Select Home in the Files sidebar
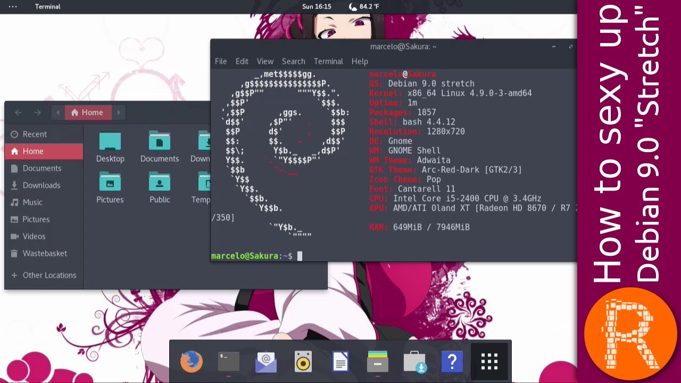Image resolution: width=681 pixels, height=383 pixels. [44, 151]
